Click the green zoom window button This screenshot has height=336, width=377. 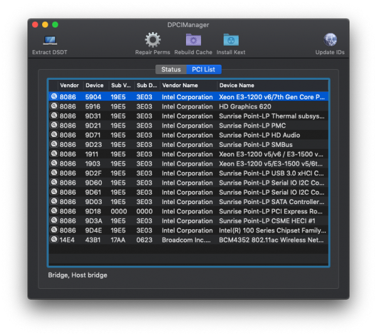tap(55, 24)
